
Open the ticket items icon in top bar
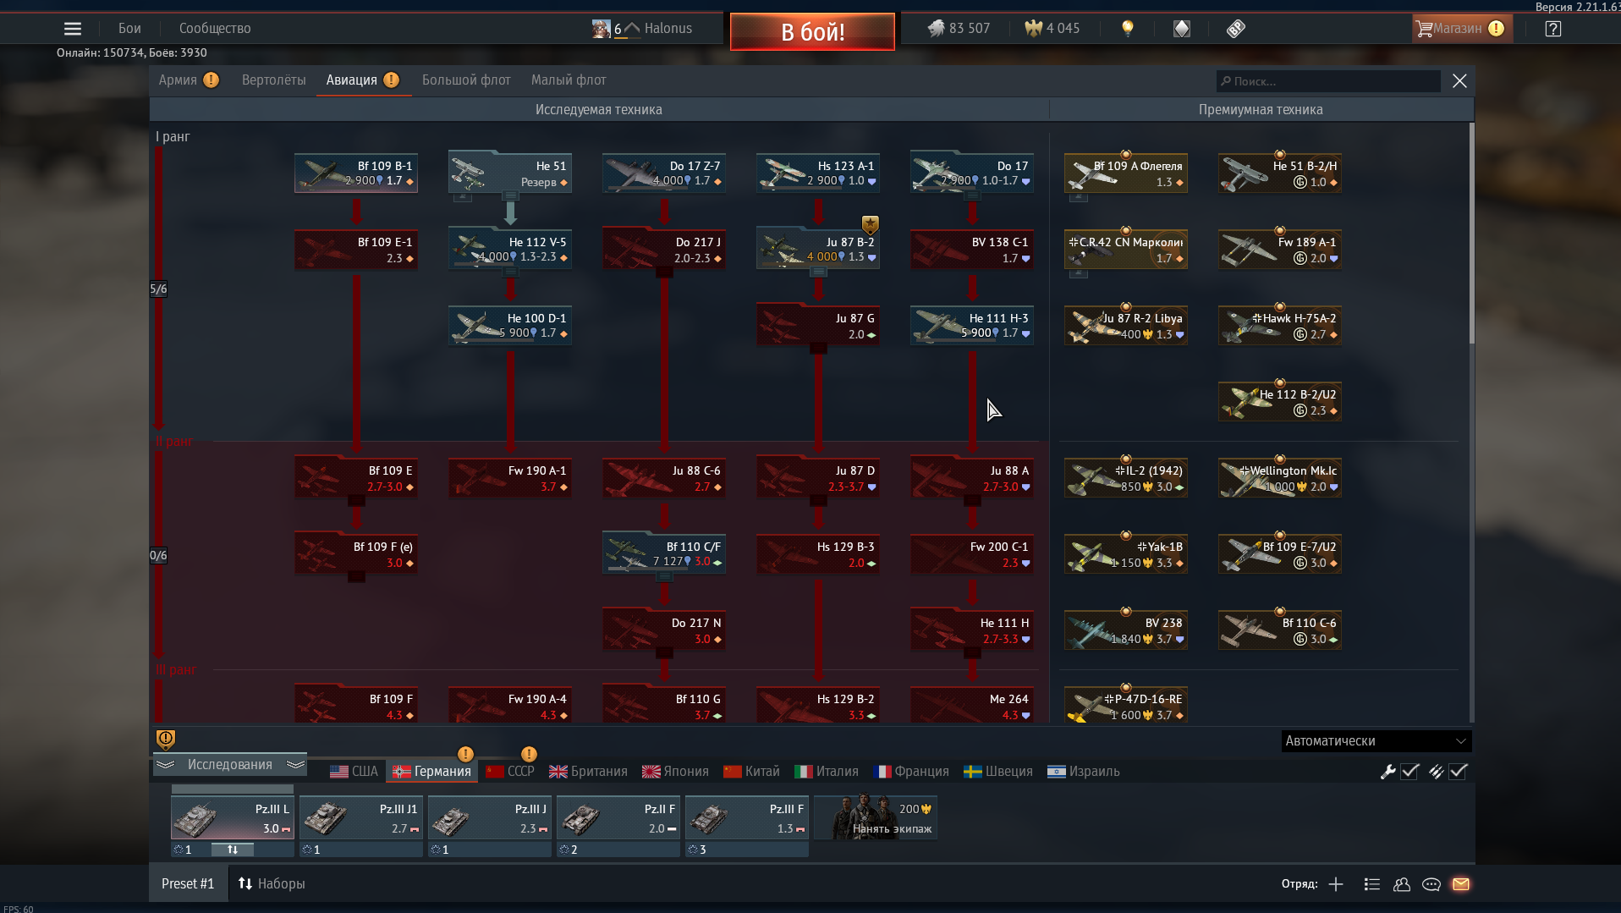pyautogui.click(x=1236, y=29)
